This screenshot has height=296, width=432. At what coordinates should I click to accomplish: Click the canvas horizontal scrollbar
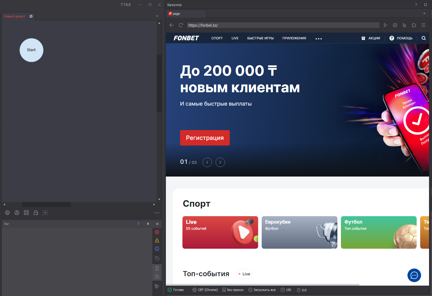point(46,204)
